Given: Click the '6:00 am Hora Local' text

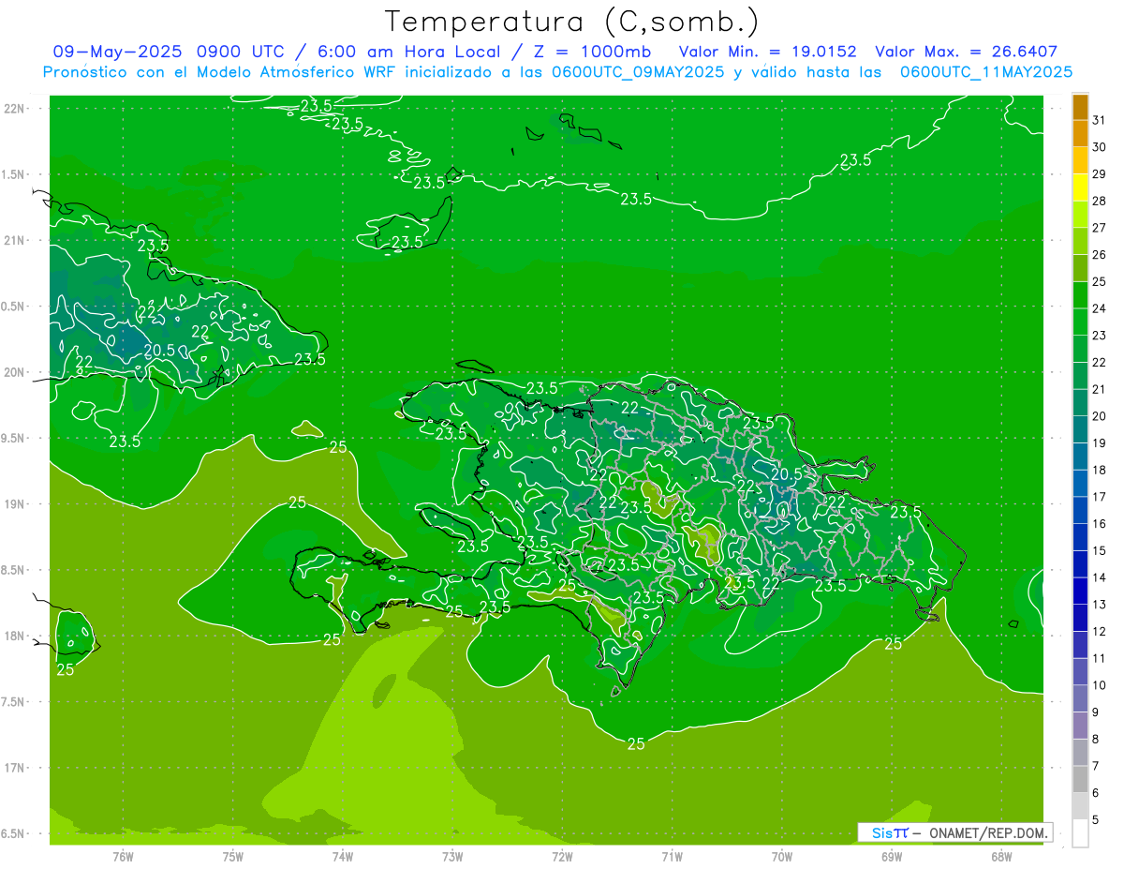Looking at the screenshot, I should coord(407,52).
